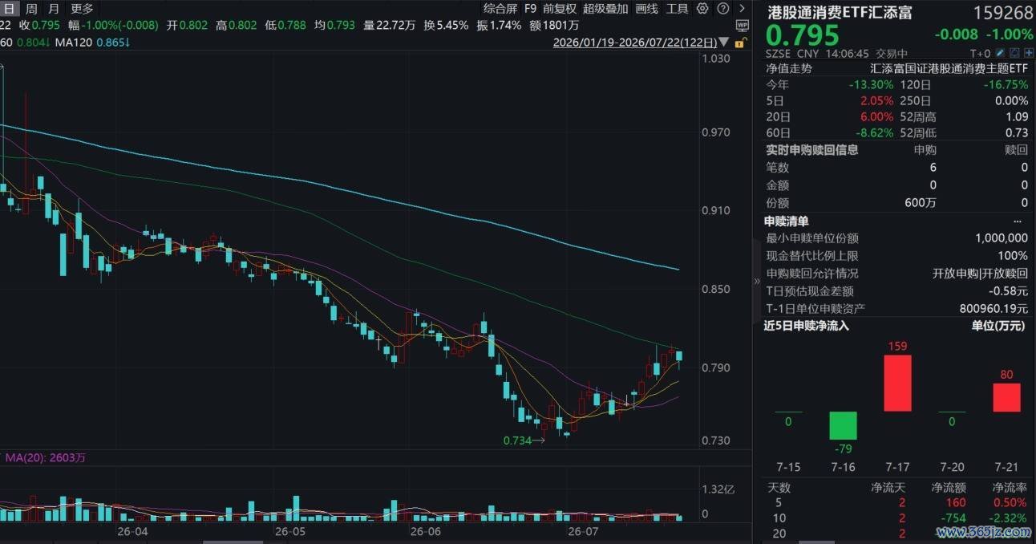Click the green -79 bar for 7-16
This screenshot has height=544, width=1036.
point(843,425)
